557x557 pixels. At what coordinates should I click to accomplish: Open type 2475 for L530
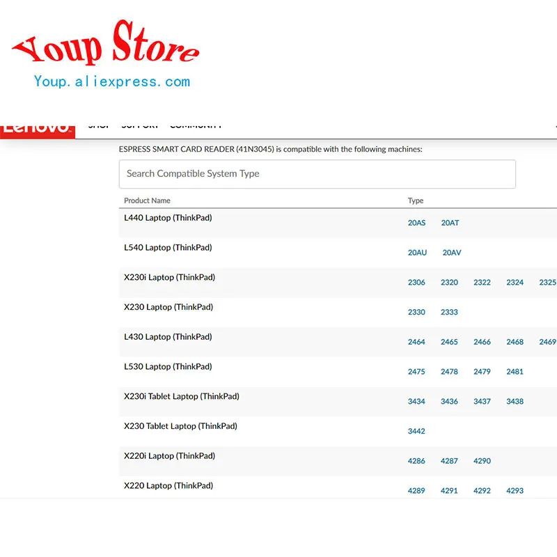pyautogui.click(x=416, y=372)
